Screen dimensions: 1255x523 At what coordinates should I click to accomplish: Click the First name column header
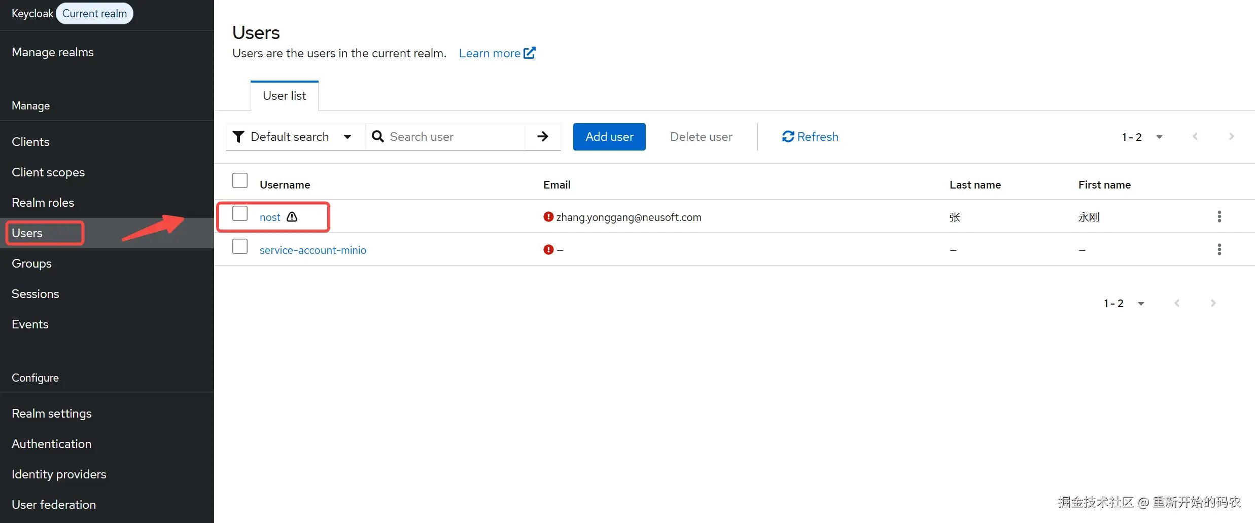tap(1104, 185)
